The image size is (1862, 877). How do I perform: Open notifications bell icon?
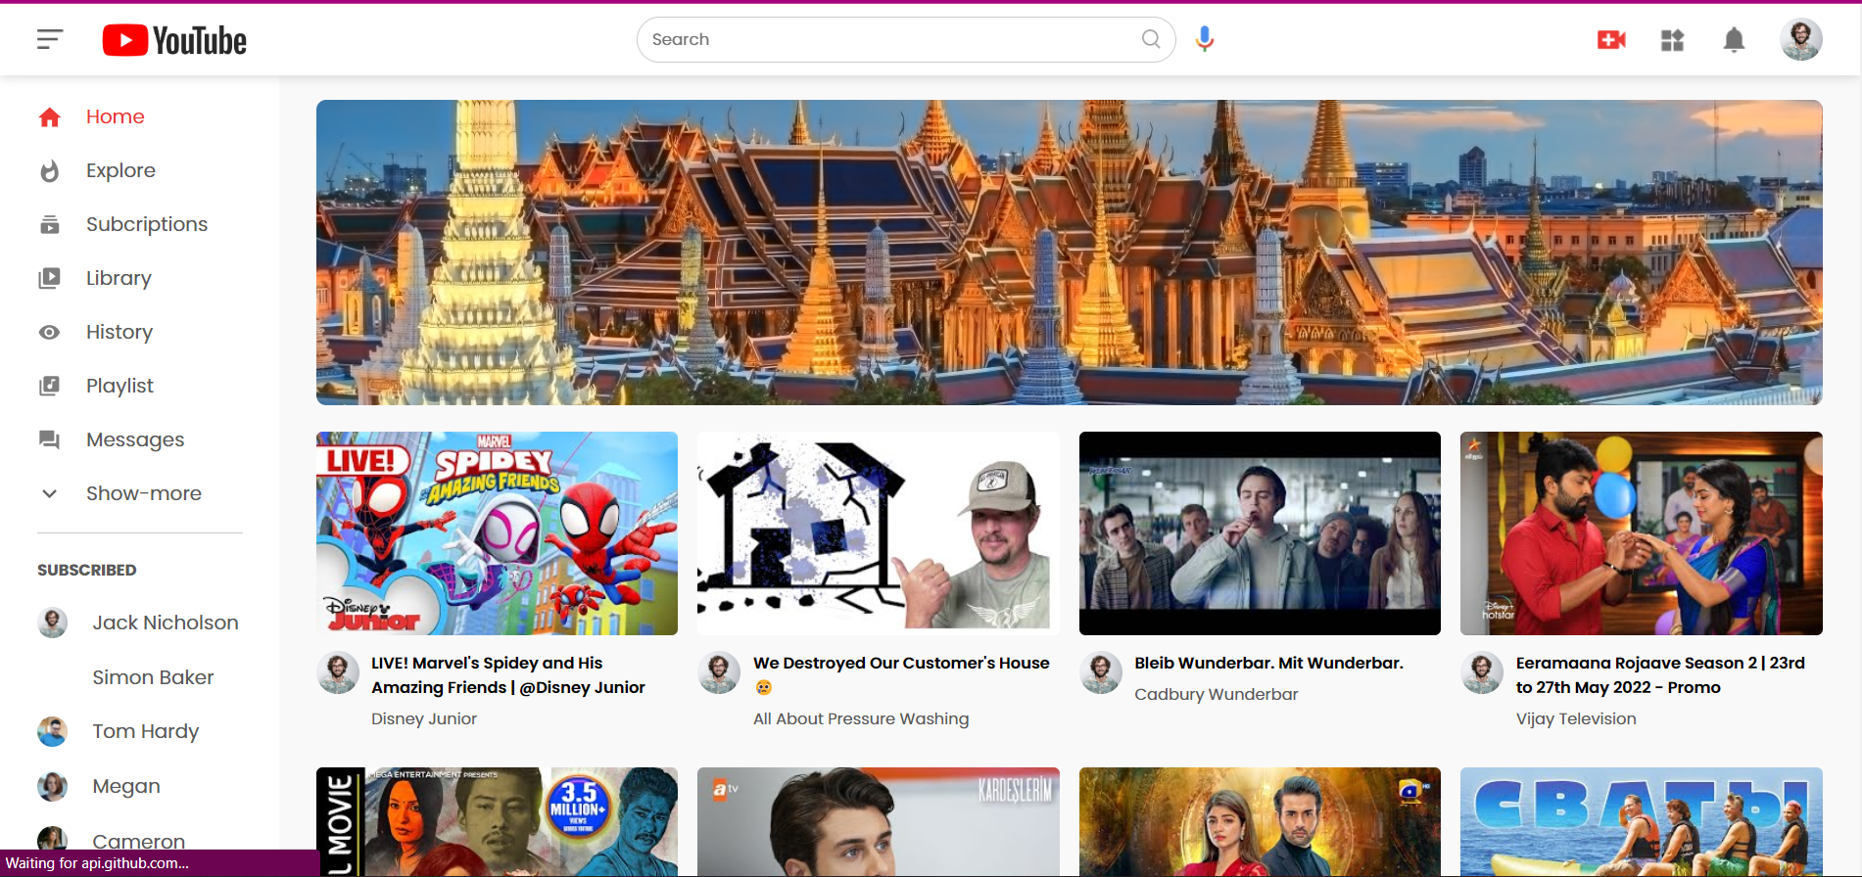(1734, 40)
